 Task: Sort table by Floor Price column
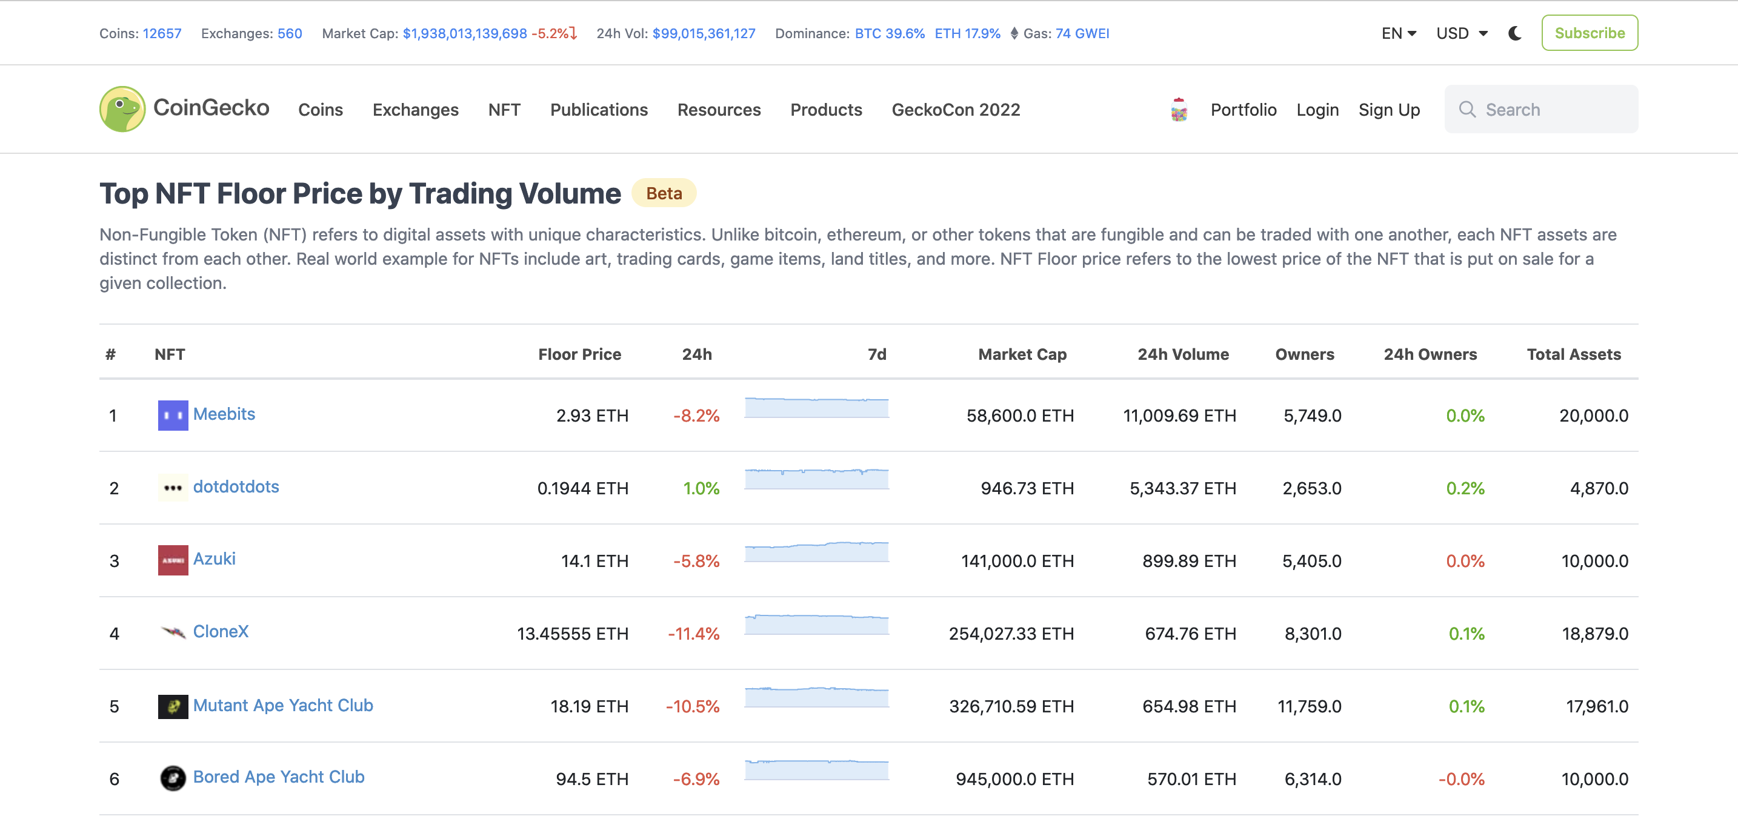pyautogui.click(x=579, y=354)
